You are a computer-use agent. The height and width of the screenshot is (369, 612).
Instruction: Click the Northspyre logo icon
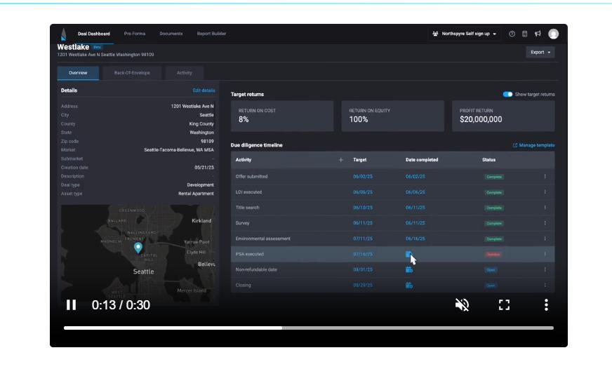click(x=64, y=34)
